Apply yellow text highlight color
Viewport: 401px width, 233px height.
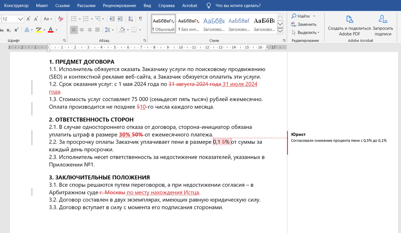[x=38, y=30]
